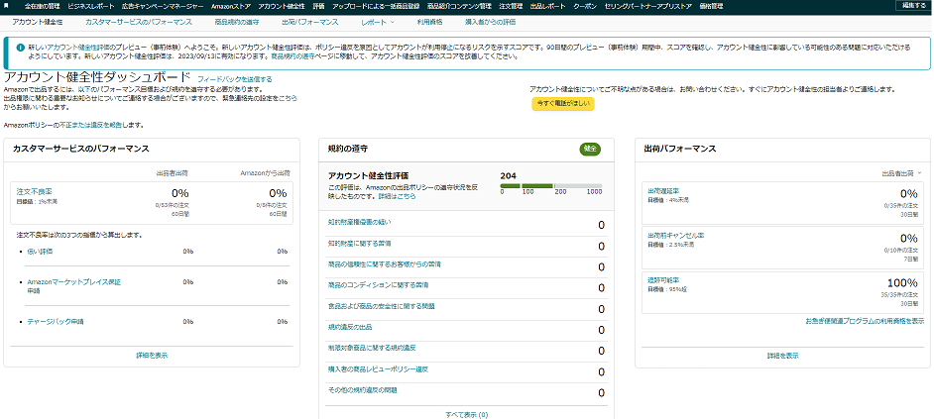
Task: Click the info icon in the preview banner
Action: [x=20, y=47]
